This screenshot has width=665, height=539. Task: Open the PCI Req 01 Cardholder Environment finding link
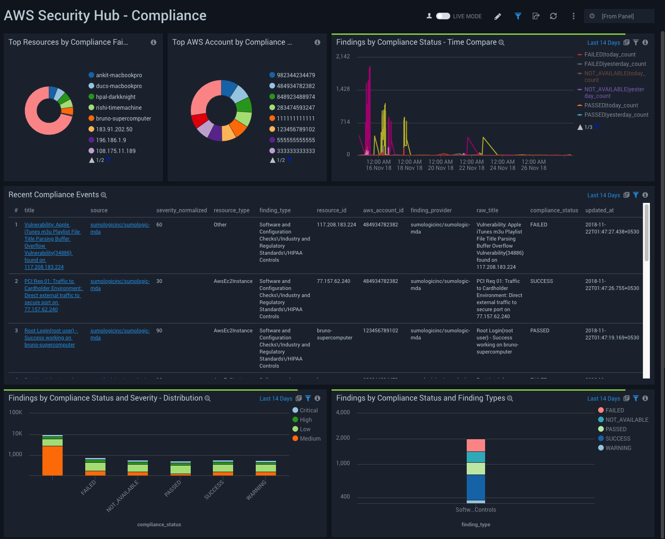coord(53,295)
